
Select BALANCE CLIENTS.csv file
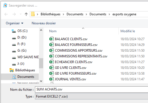[71, 39]
